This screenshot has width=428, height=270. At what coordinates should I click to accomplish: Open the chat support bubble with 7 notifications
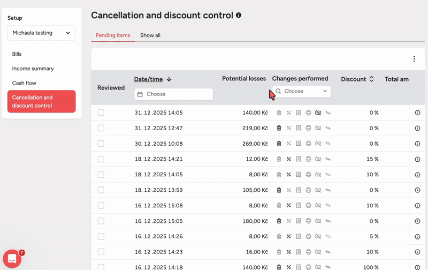pyautogui.click(x=12, y=259)
